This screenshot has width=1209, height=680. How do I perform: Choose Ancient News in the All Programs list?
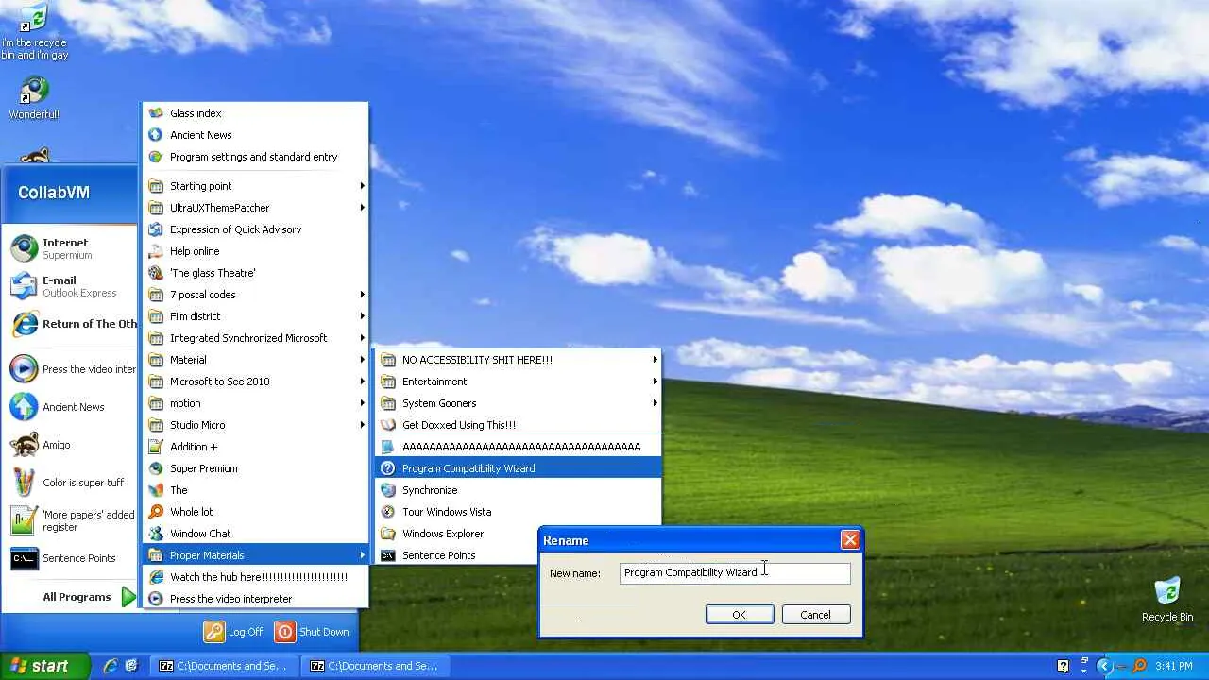(255, 135)
